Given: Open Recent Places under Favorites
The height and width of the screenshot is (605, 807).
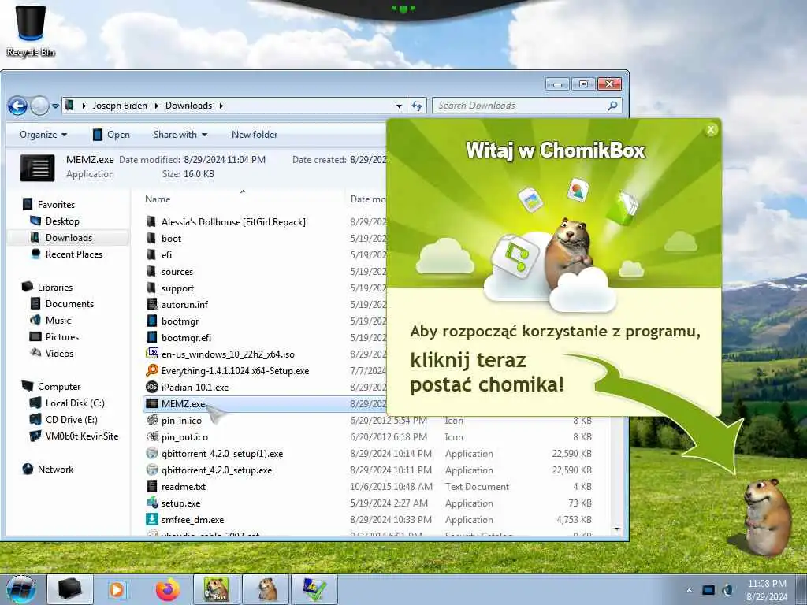Looking at the screenshot, I should click(x=74, y=254).
